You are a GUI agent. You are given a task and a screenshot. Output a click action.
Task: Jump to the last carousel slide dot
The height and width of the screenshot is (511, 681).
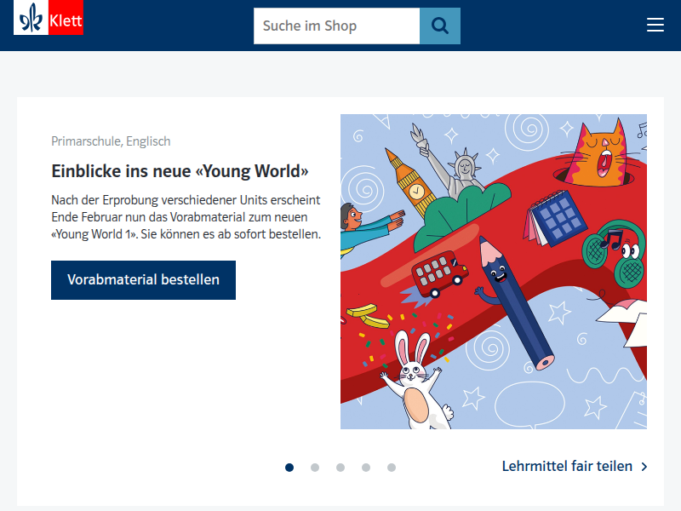click(392, 467)
